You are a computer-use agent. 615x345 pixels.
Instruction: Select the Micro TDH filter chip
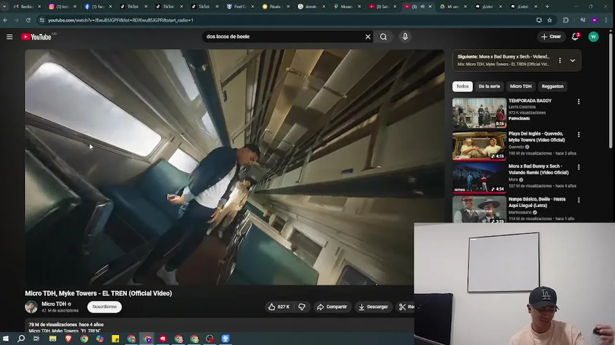(x=521, y=86)
